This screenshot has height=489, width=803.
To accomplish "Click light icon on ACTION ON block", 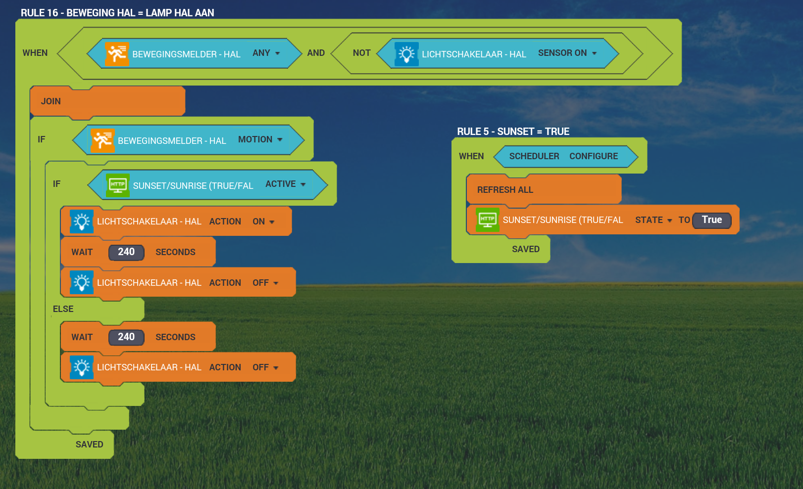I will click(x=82, y=222).
